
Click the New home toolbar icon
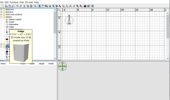coord(3,6)
